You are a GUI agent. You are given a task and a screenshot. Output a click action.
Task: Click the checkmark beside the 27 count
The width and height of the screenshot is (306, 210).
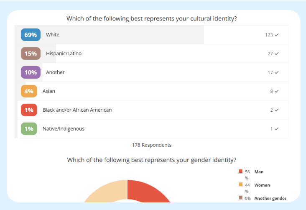tap(277, 54)
